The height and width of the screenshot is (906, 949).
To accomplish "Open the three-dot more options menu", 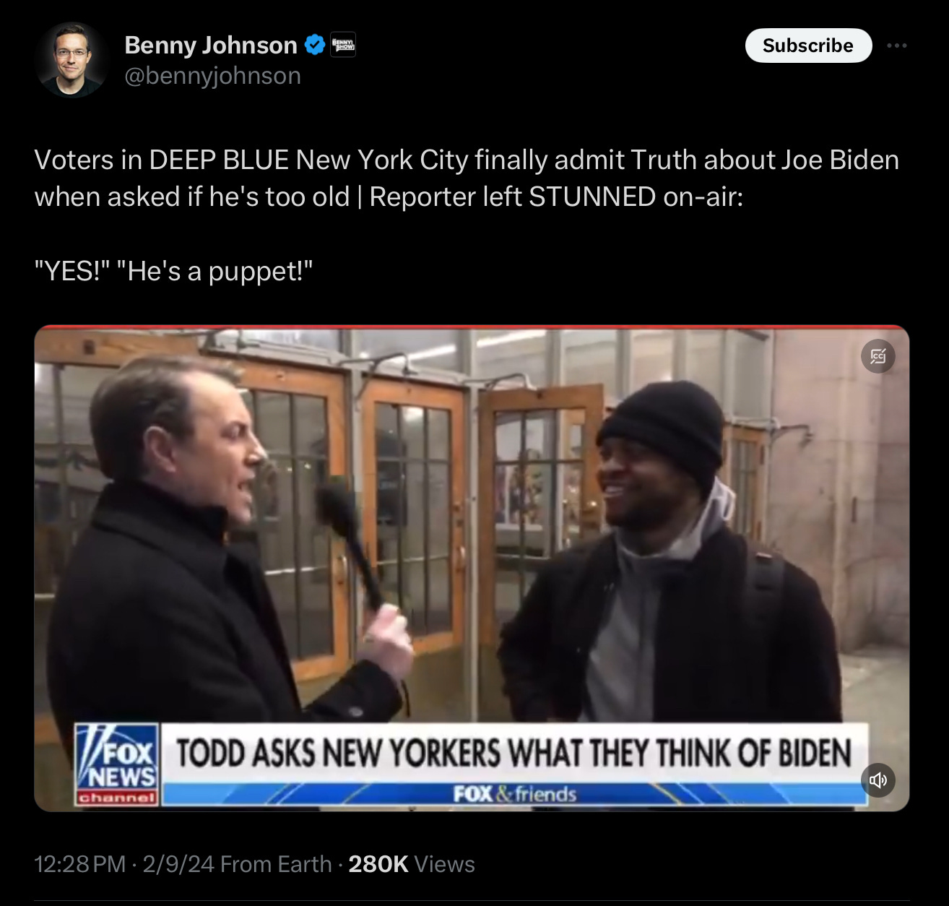I will pos(896,46).
